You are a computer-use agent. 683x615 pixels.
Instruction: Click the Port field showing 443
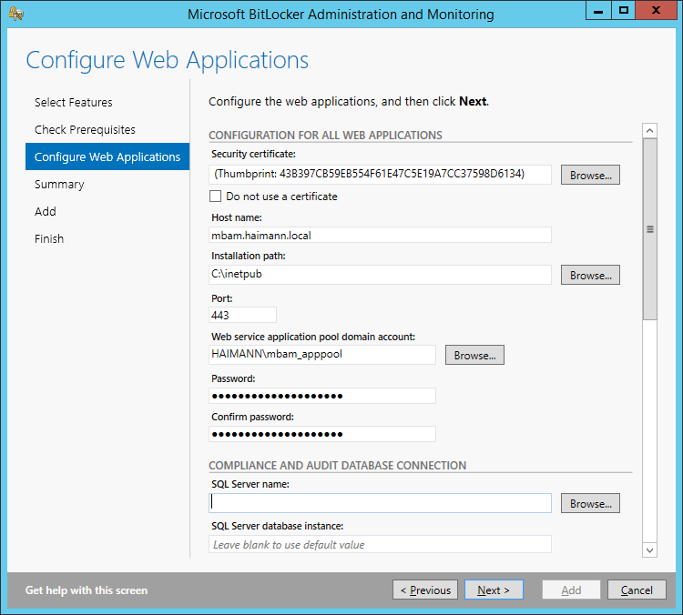(x=242, y=315)
